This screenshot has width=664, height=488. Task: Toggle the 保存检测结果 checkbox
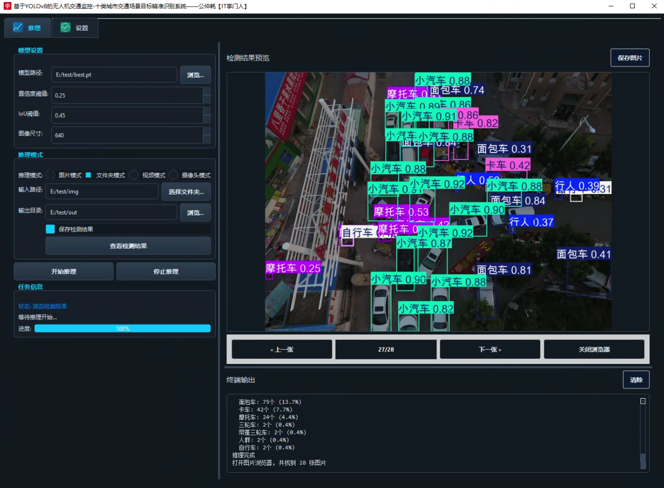(x=50, y=229)
